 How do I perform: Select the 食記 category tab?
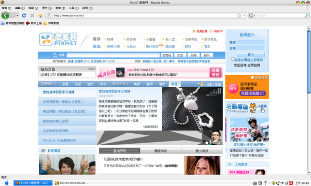click(78, 84)
